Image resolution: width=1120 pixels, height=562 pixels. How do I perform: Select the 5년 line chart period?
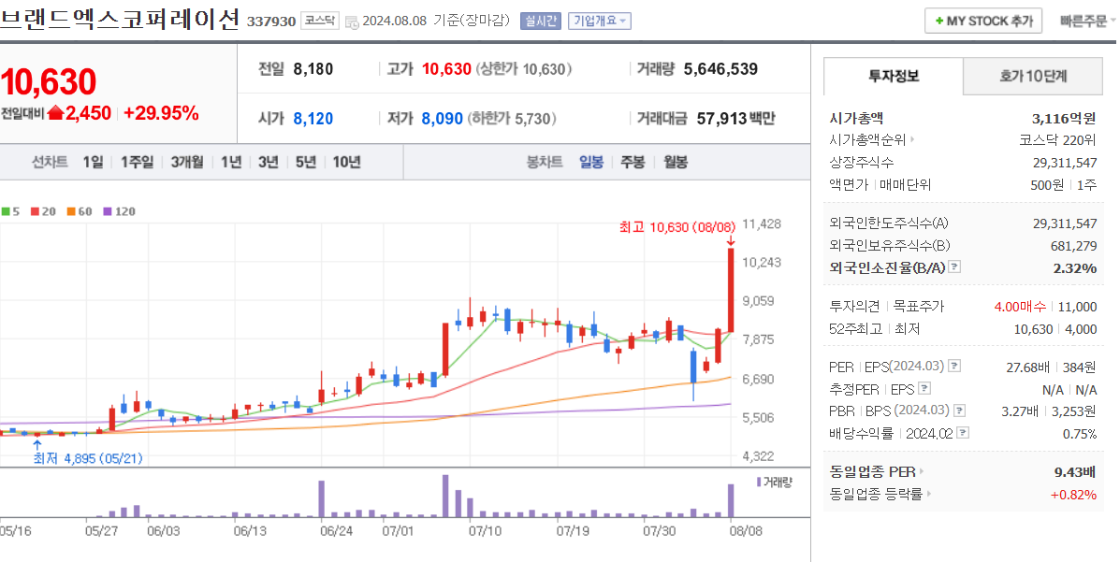306,162
